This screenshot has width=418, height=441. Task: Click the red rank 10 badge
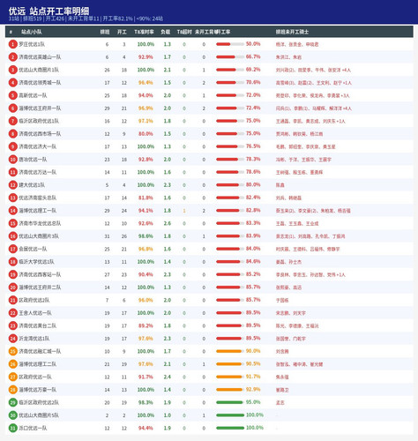tap(12, 160)
